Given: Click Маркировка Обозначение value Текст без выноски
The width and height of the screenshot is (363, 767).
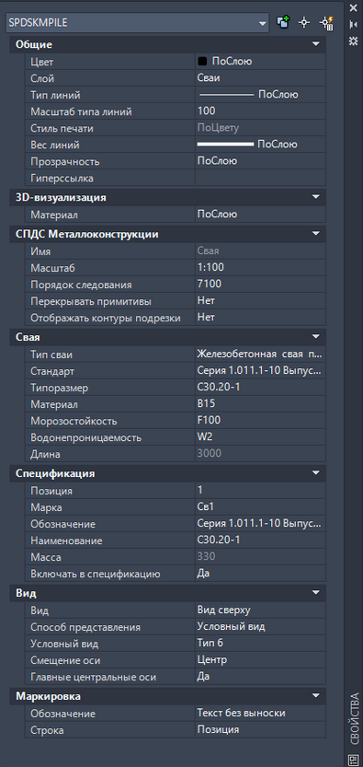Looking at the screenshot, I should click(260, 714).
